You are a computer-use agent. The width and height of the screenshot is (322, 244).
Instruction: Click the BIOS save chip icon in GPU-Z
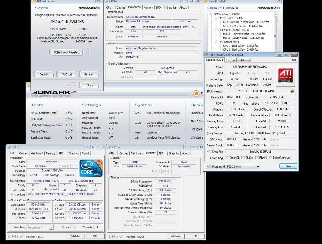[292, 91]
